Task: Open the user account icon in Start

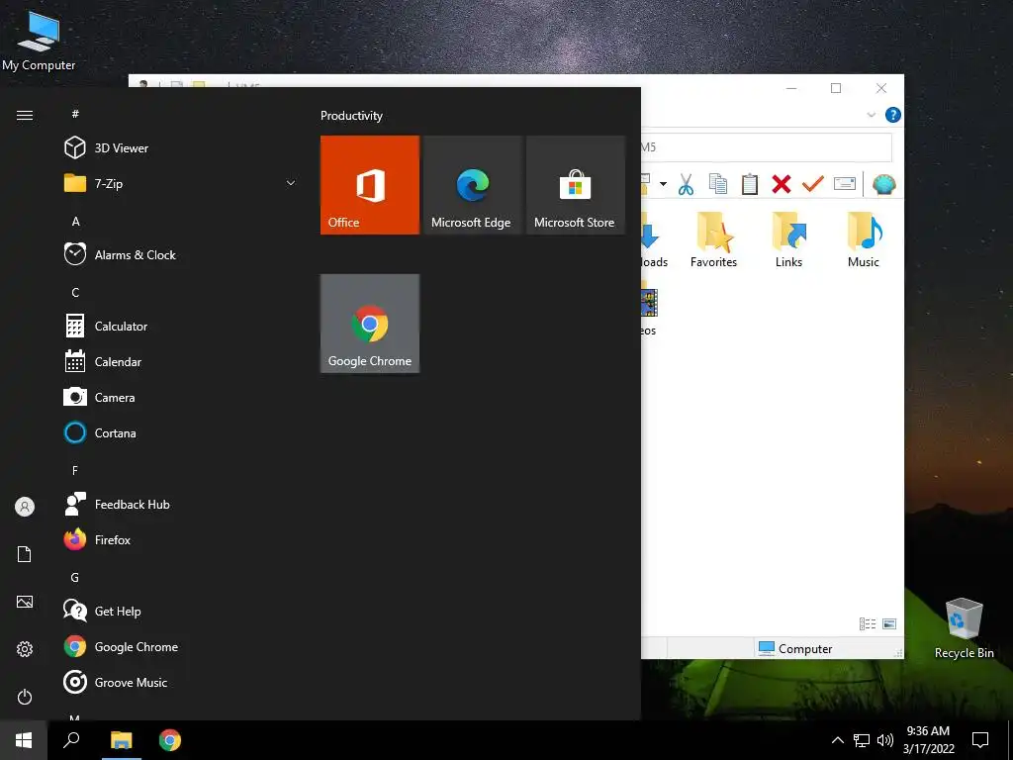Action: click(25, 507)
